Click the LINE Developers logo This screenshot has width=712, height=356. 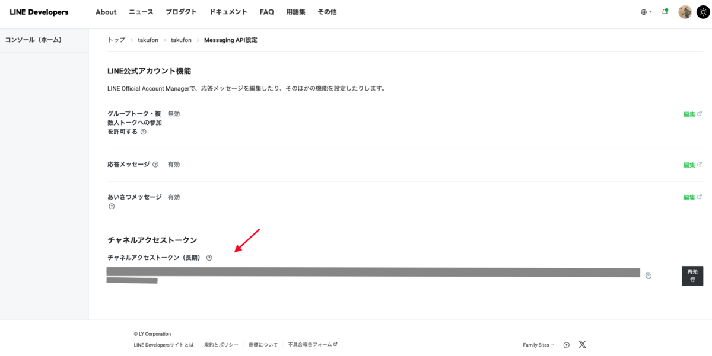pyautogui.click(x=39, y=12)
